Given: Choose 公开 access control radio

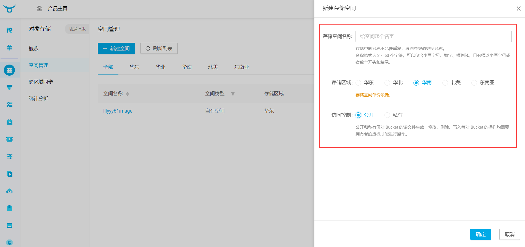Looking at the screenshot, I should pos(358,115).
